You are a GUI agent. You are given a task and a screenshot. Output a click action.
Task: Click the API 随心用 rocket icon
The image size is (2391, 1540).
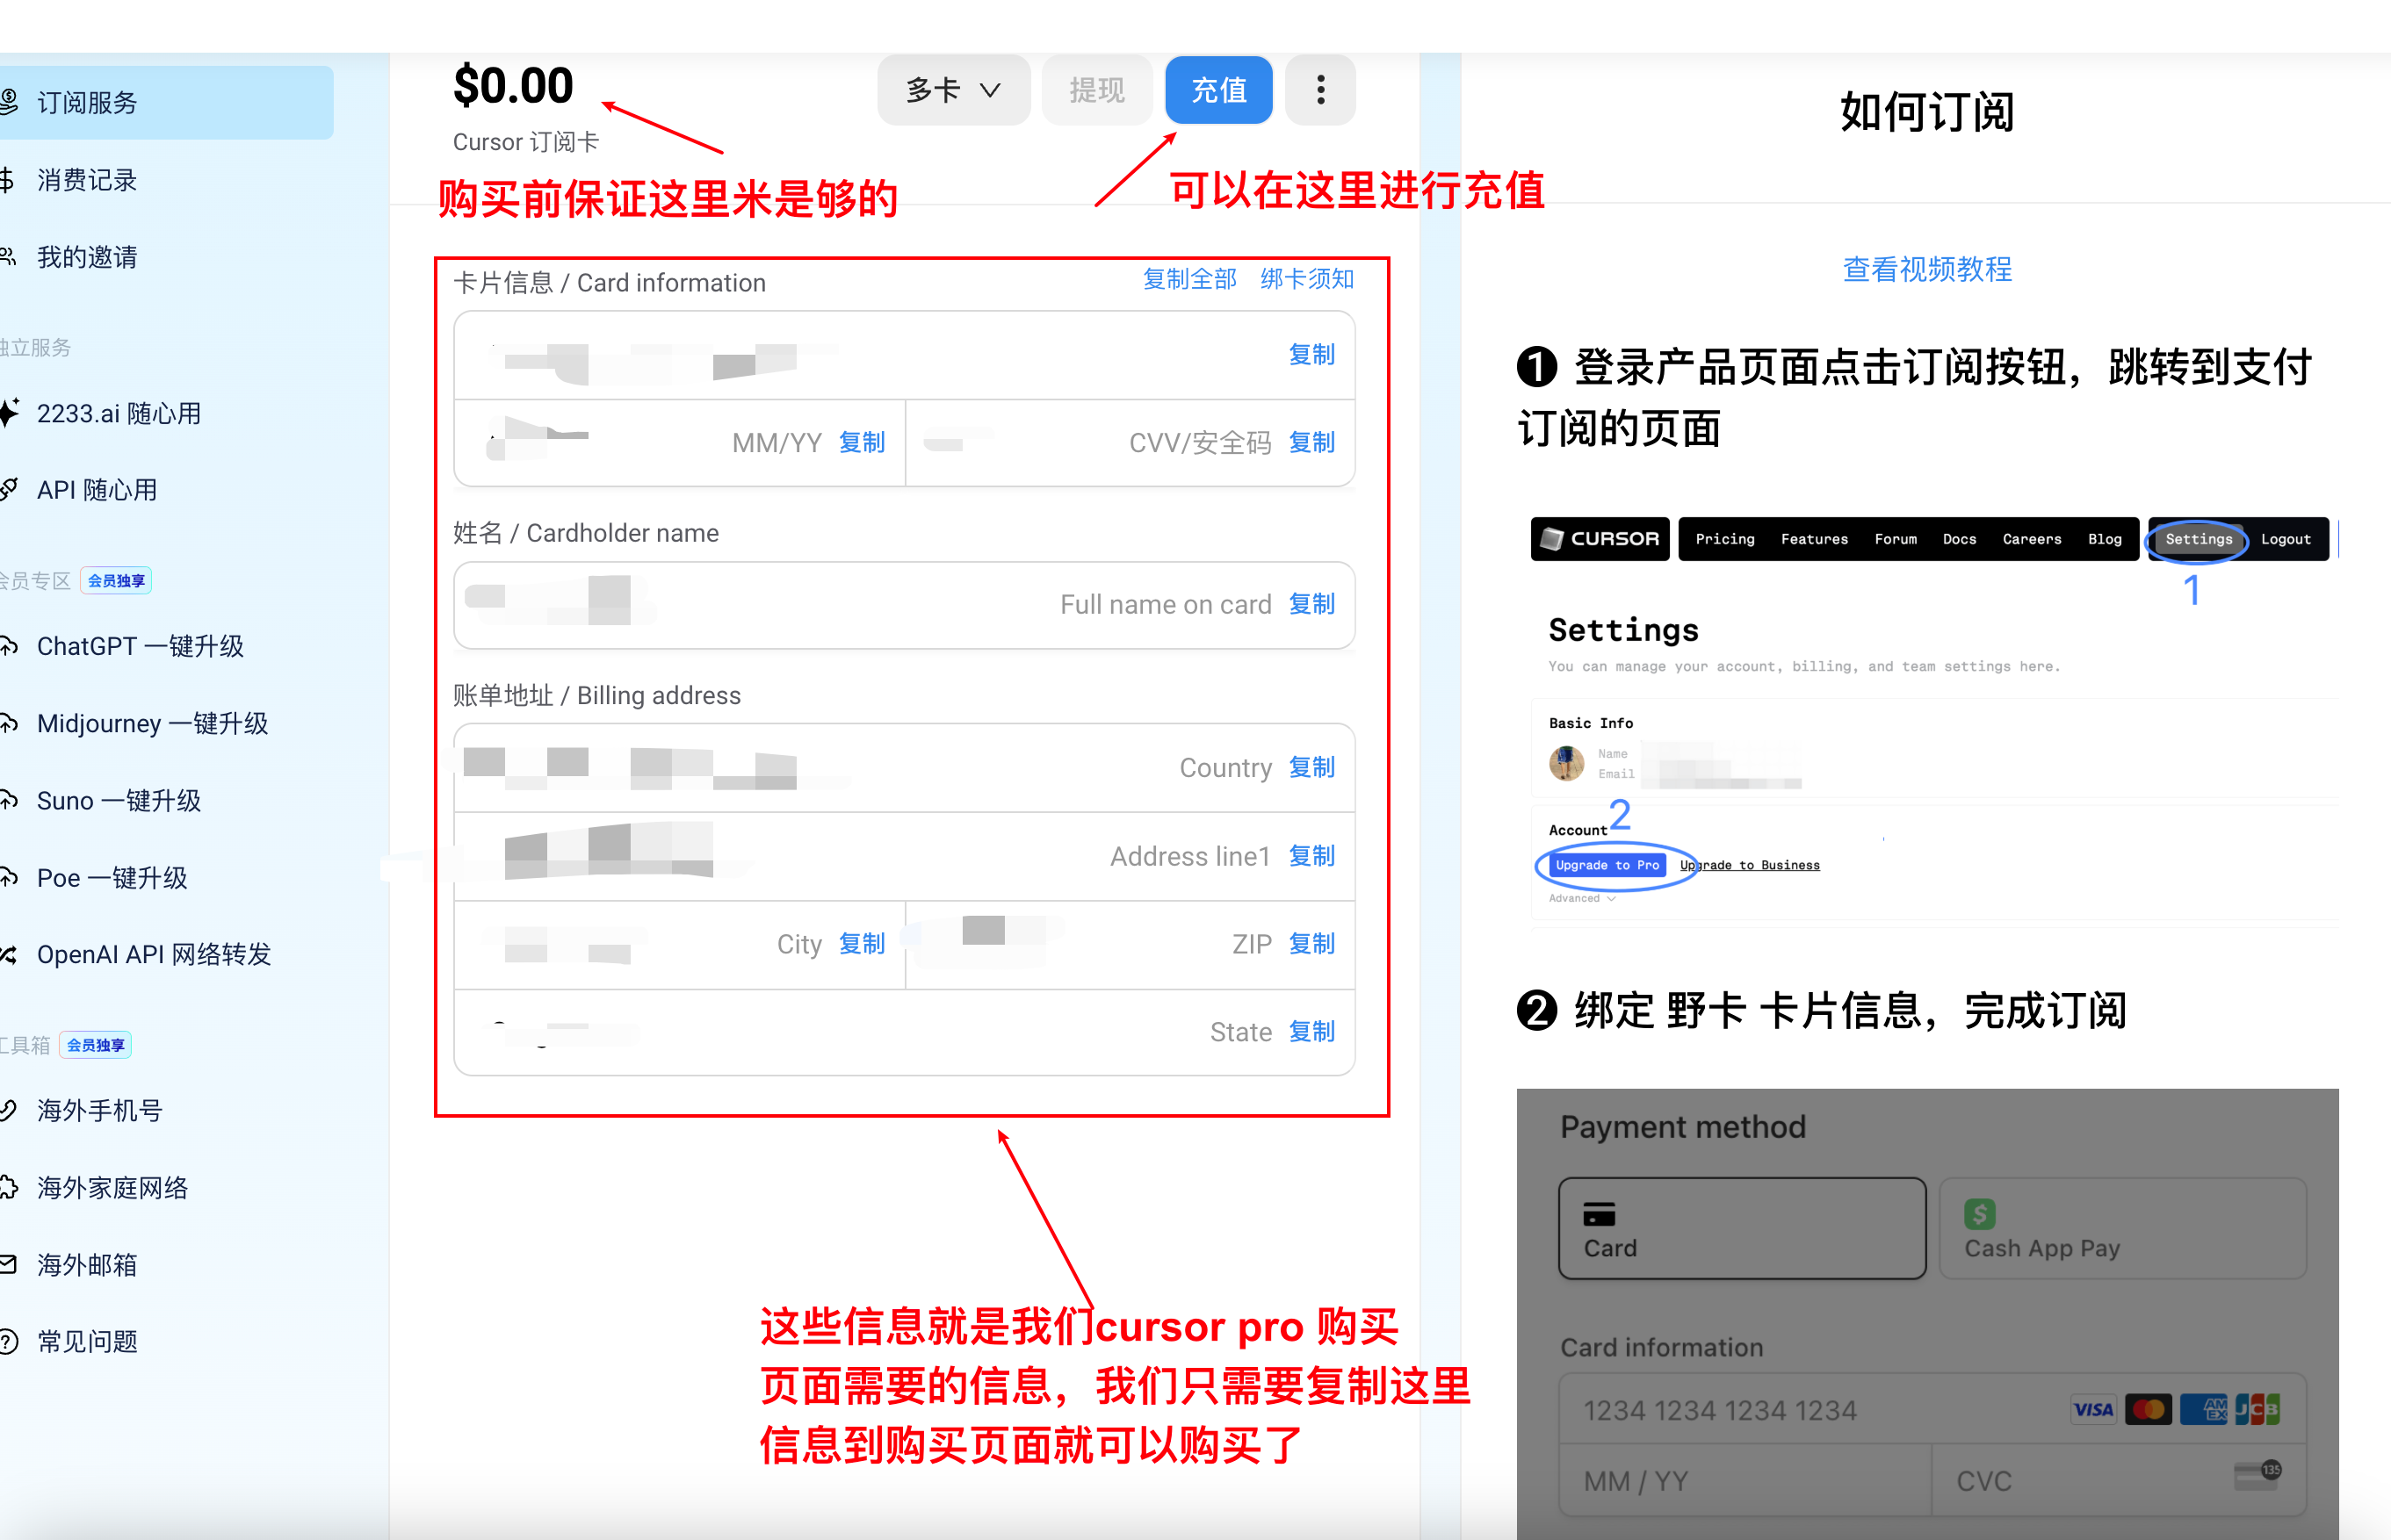tap(9, 489)
